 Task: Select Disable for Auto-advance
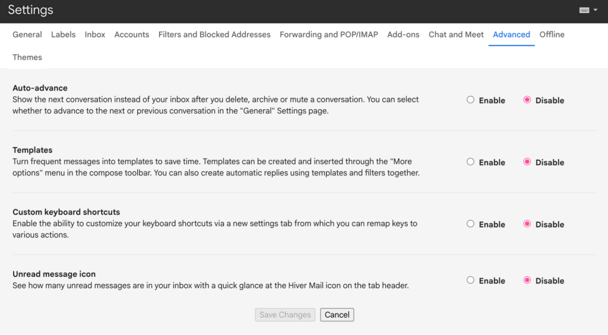pyautogui.click(x=527, y=100)
